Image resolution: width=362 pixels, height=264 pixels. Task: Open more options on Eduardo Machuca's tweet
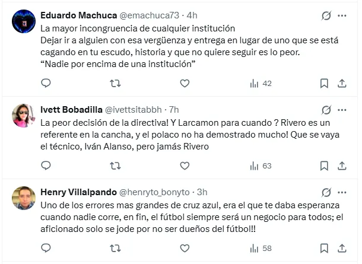[342, 15]
